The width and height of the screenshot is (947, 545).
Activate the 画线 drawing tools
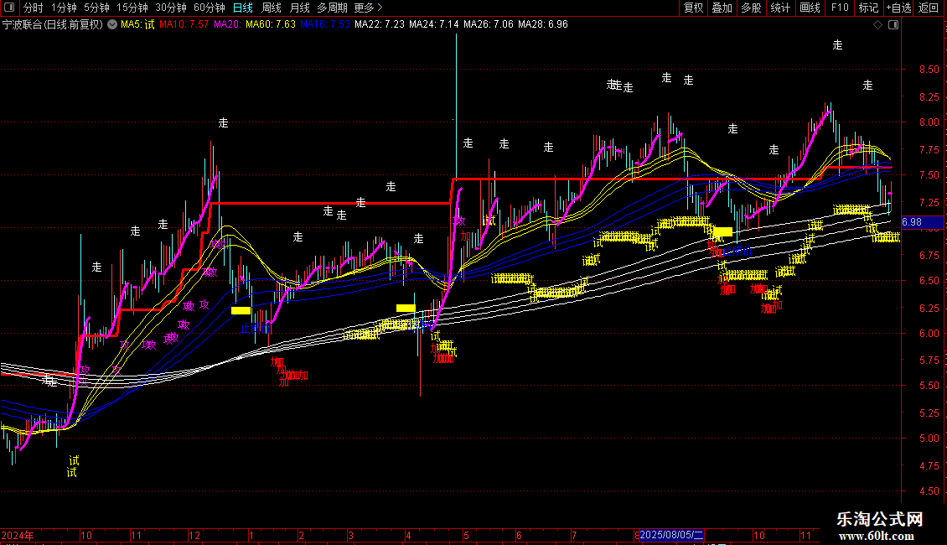(810, 8)
